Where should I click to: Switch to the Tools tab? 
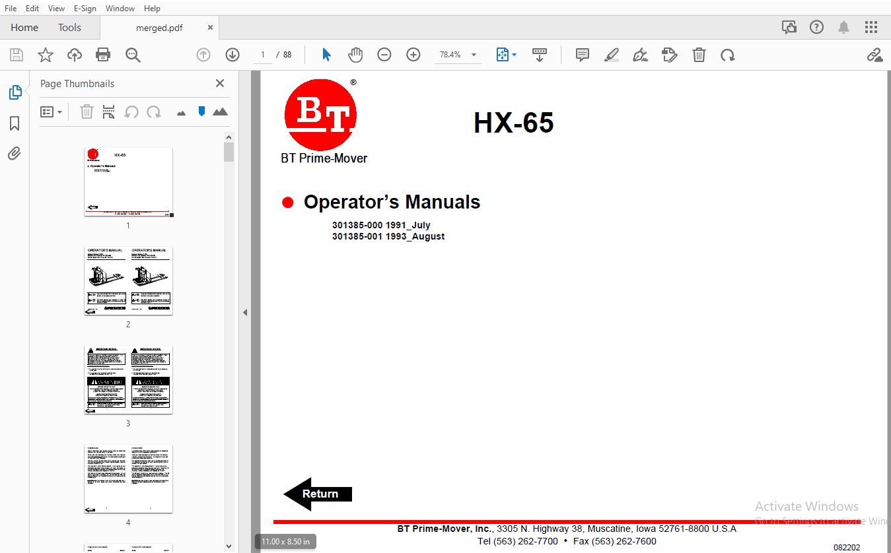coord(69,27)
